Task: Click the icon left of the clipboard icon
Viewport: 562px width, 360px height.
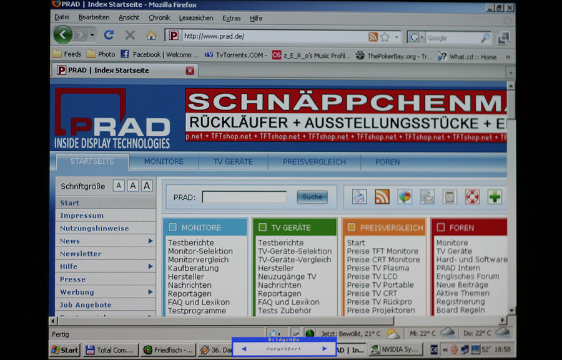Action: click(x=427, y=197)
